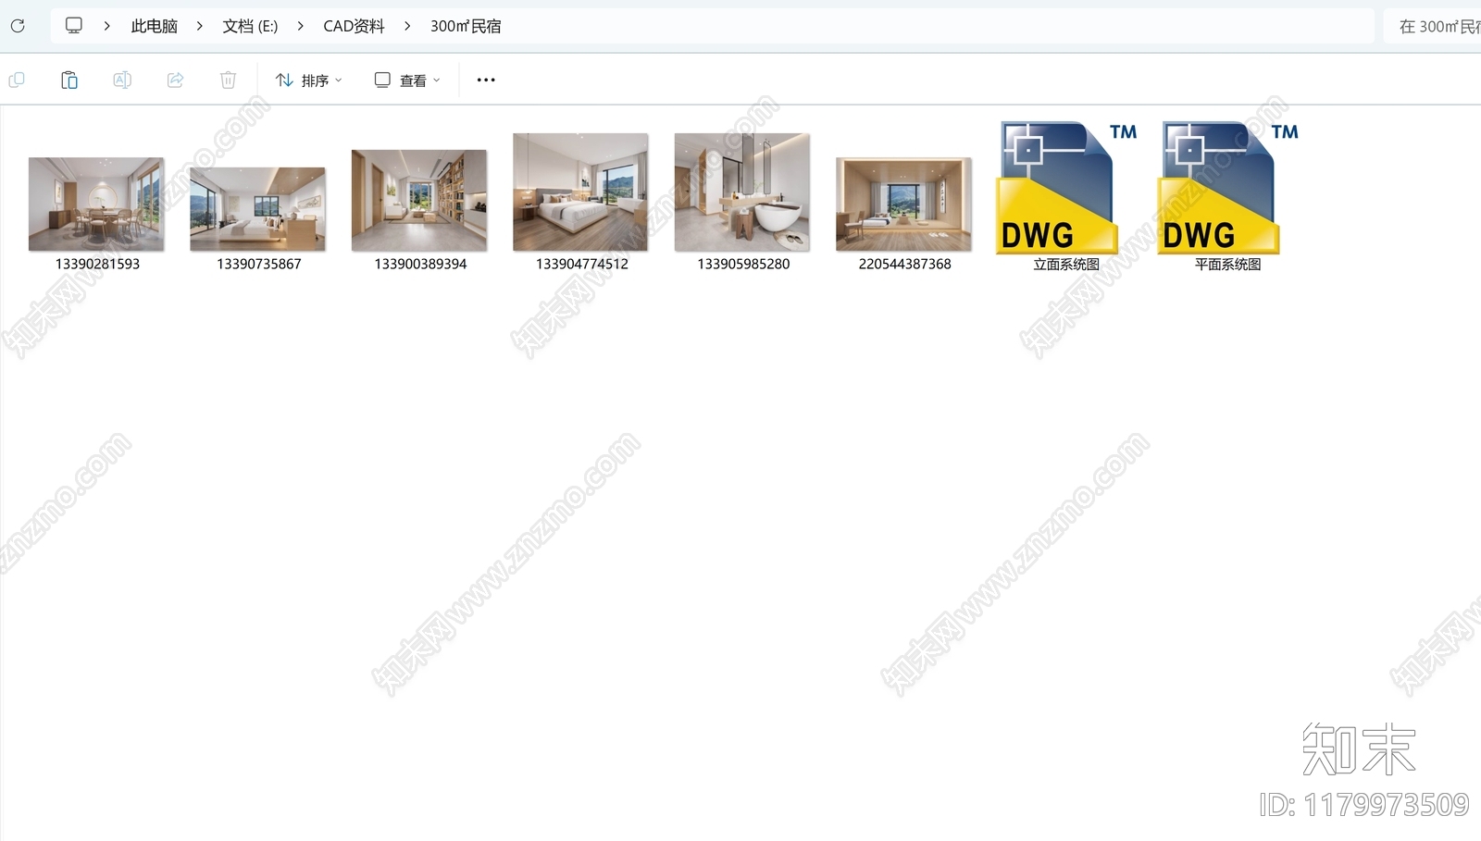1481x841 pixels.
Task: Select the bedroom thumbnail 133904774512
Action: point(580,192)
